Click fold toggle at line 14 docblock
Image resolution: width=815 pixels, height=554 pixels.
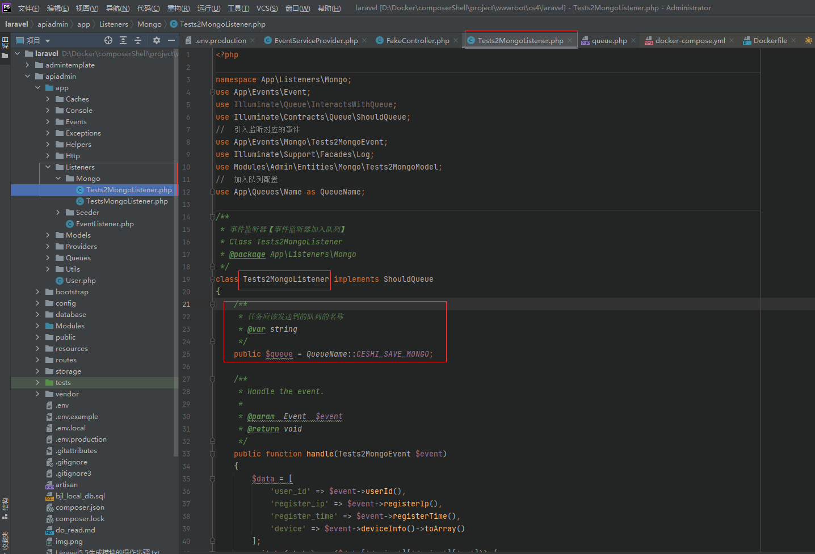pos(212,217)
